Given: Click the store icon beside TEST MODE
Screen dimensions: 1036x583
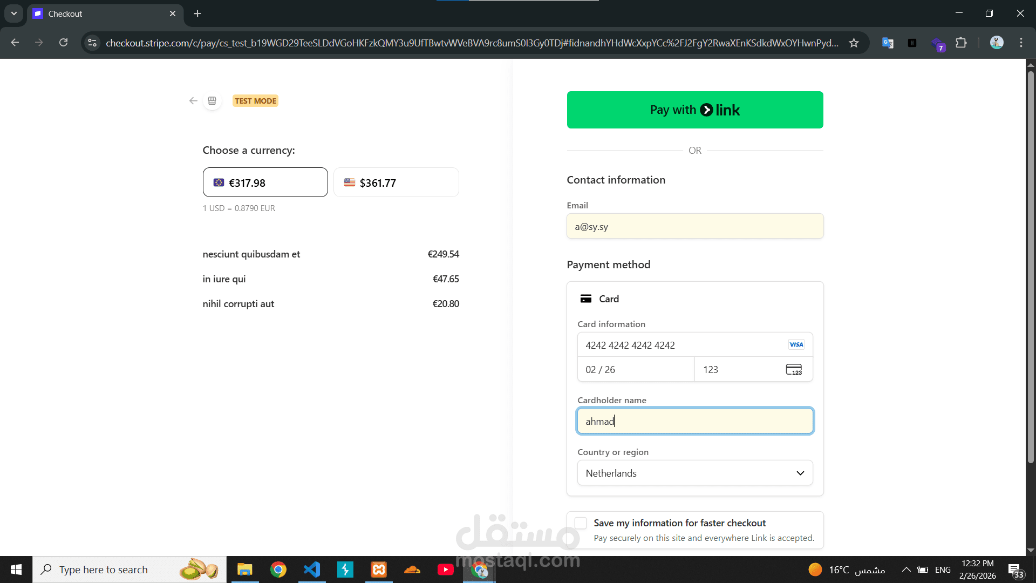Looking at the screenshot, I should (x=212, y=101).
